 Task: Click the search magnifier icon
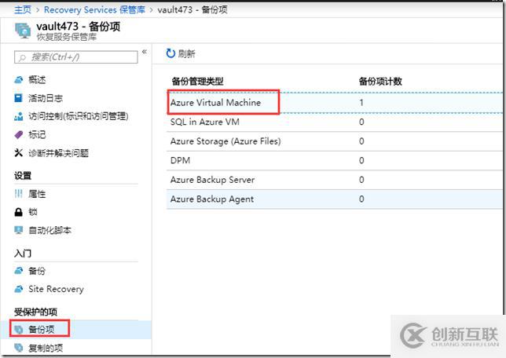click(22, 57)
